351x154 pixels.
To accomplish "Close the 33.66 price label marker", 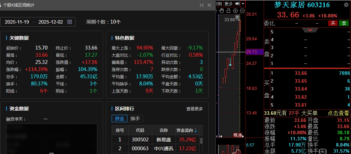I will tap(238, 17).
